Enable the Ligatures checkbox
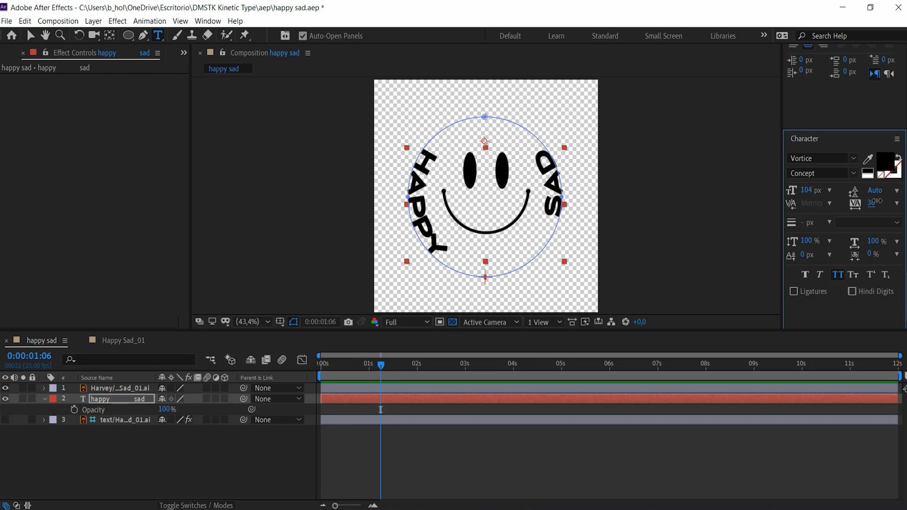 tap(794, 291)
